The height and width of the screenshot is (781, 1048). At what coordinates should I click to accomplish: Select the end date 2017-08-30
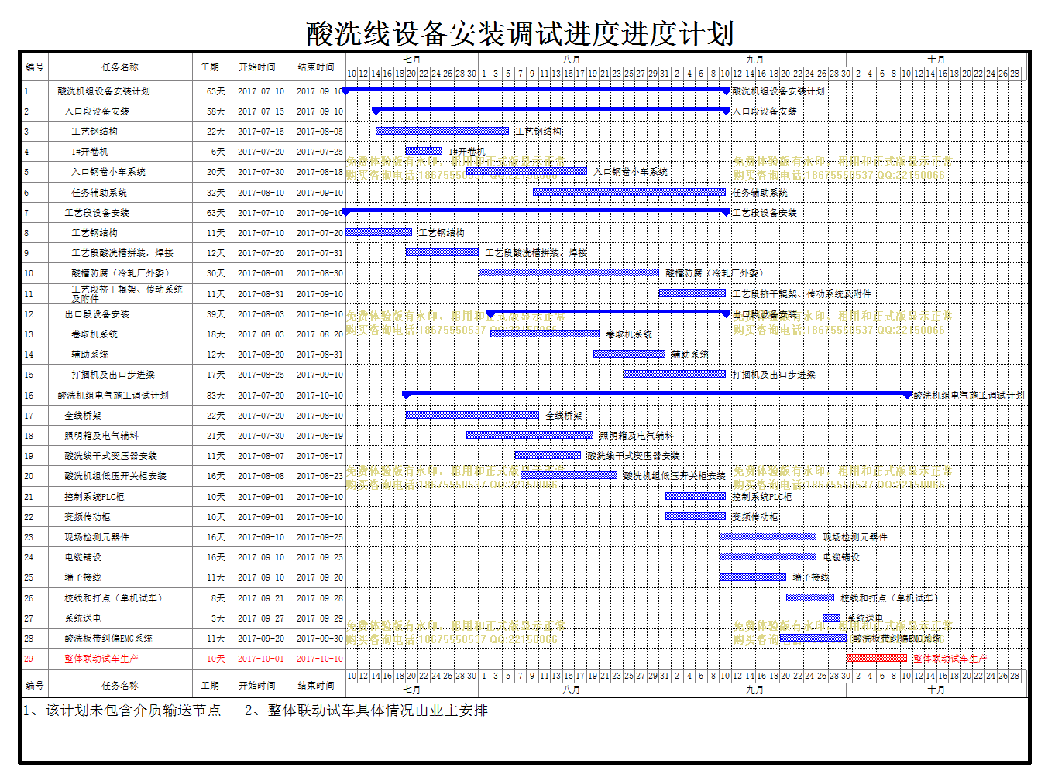(x=320, y=273)
